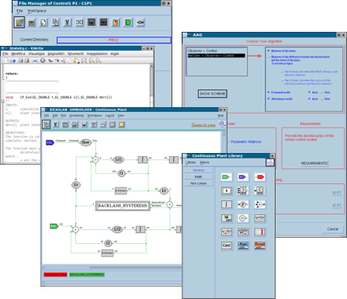Select Auto for Disturbance model in AAG
This screenshot has height=299, width=347.
(309, 99)
